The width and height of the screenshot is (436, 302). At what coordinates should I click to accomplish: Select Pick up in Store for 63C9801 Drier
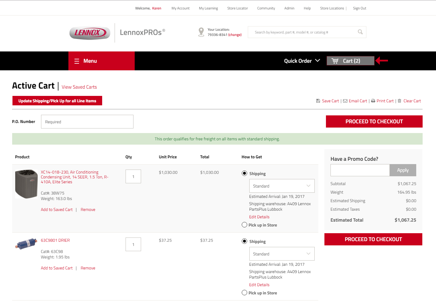tap(244, 293)
